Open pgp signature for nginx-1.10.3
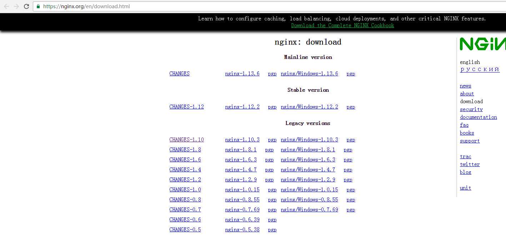Image resolution: width=506 pixels, height=241 pixels. pos(272,140)
